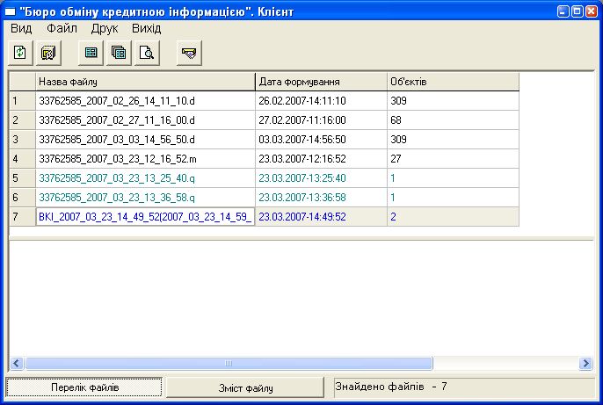Click row number 7 header

pos(22,217)
